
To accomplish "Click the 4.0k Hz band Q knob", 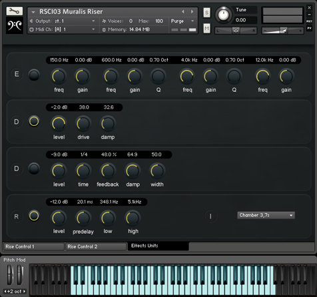I will click(x=234, y=77).
